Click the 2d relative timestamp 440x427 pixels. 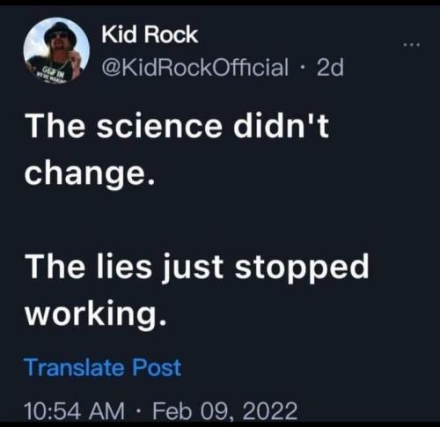click(x=330, y=68)
